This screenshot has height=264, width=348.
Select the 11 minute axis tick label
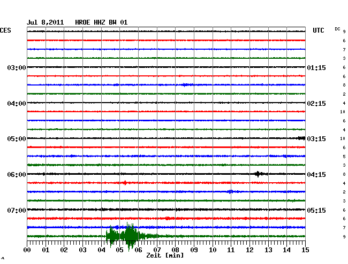231,250
